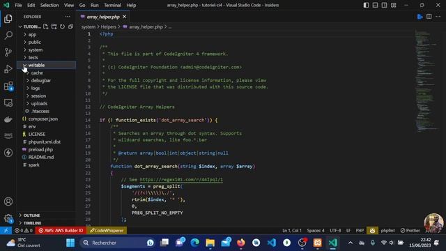Click the PHP language mode indicator
The height and width of the screenshot is (251, 446).
pos(360,231)
